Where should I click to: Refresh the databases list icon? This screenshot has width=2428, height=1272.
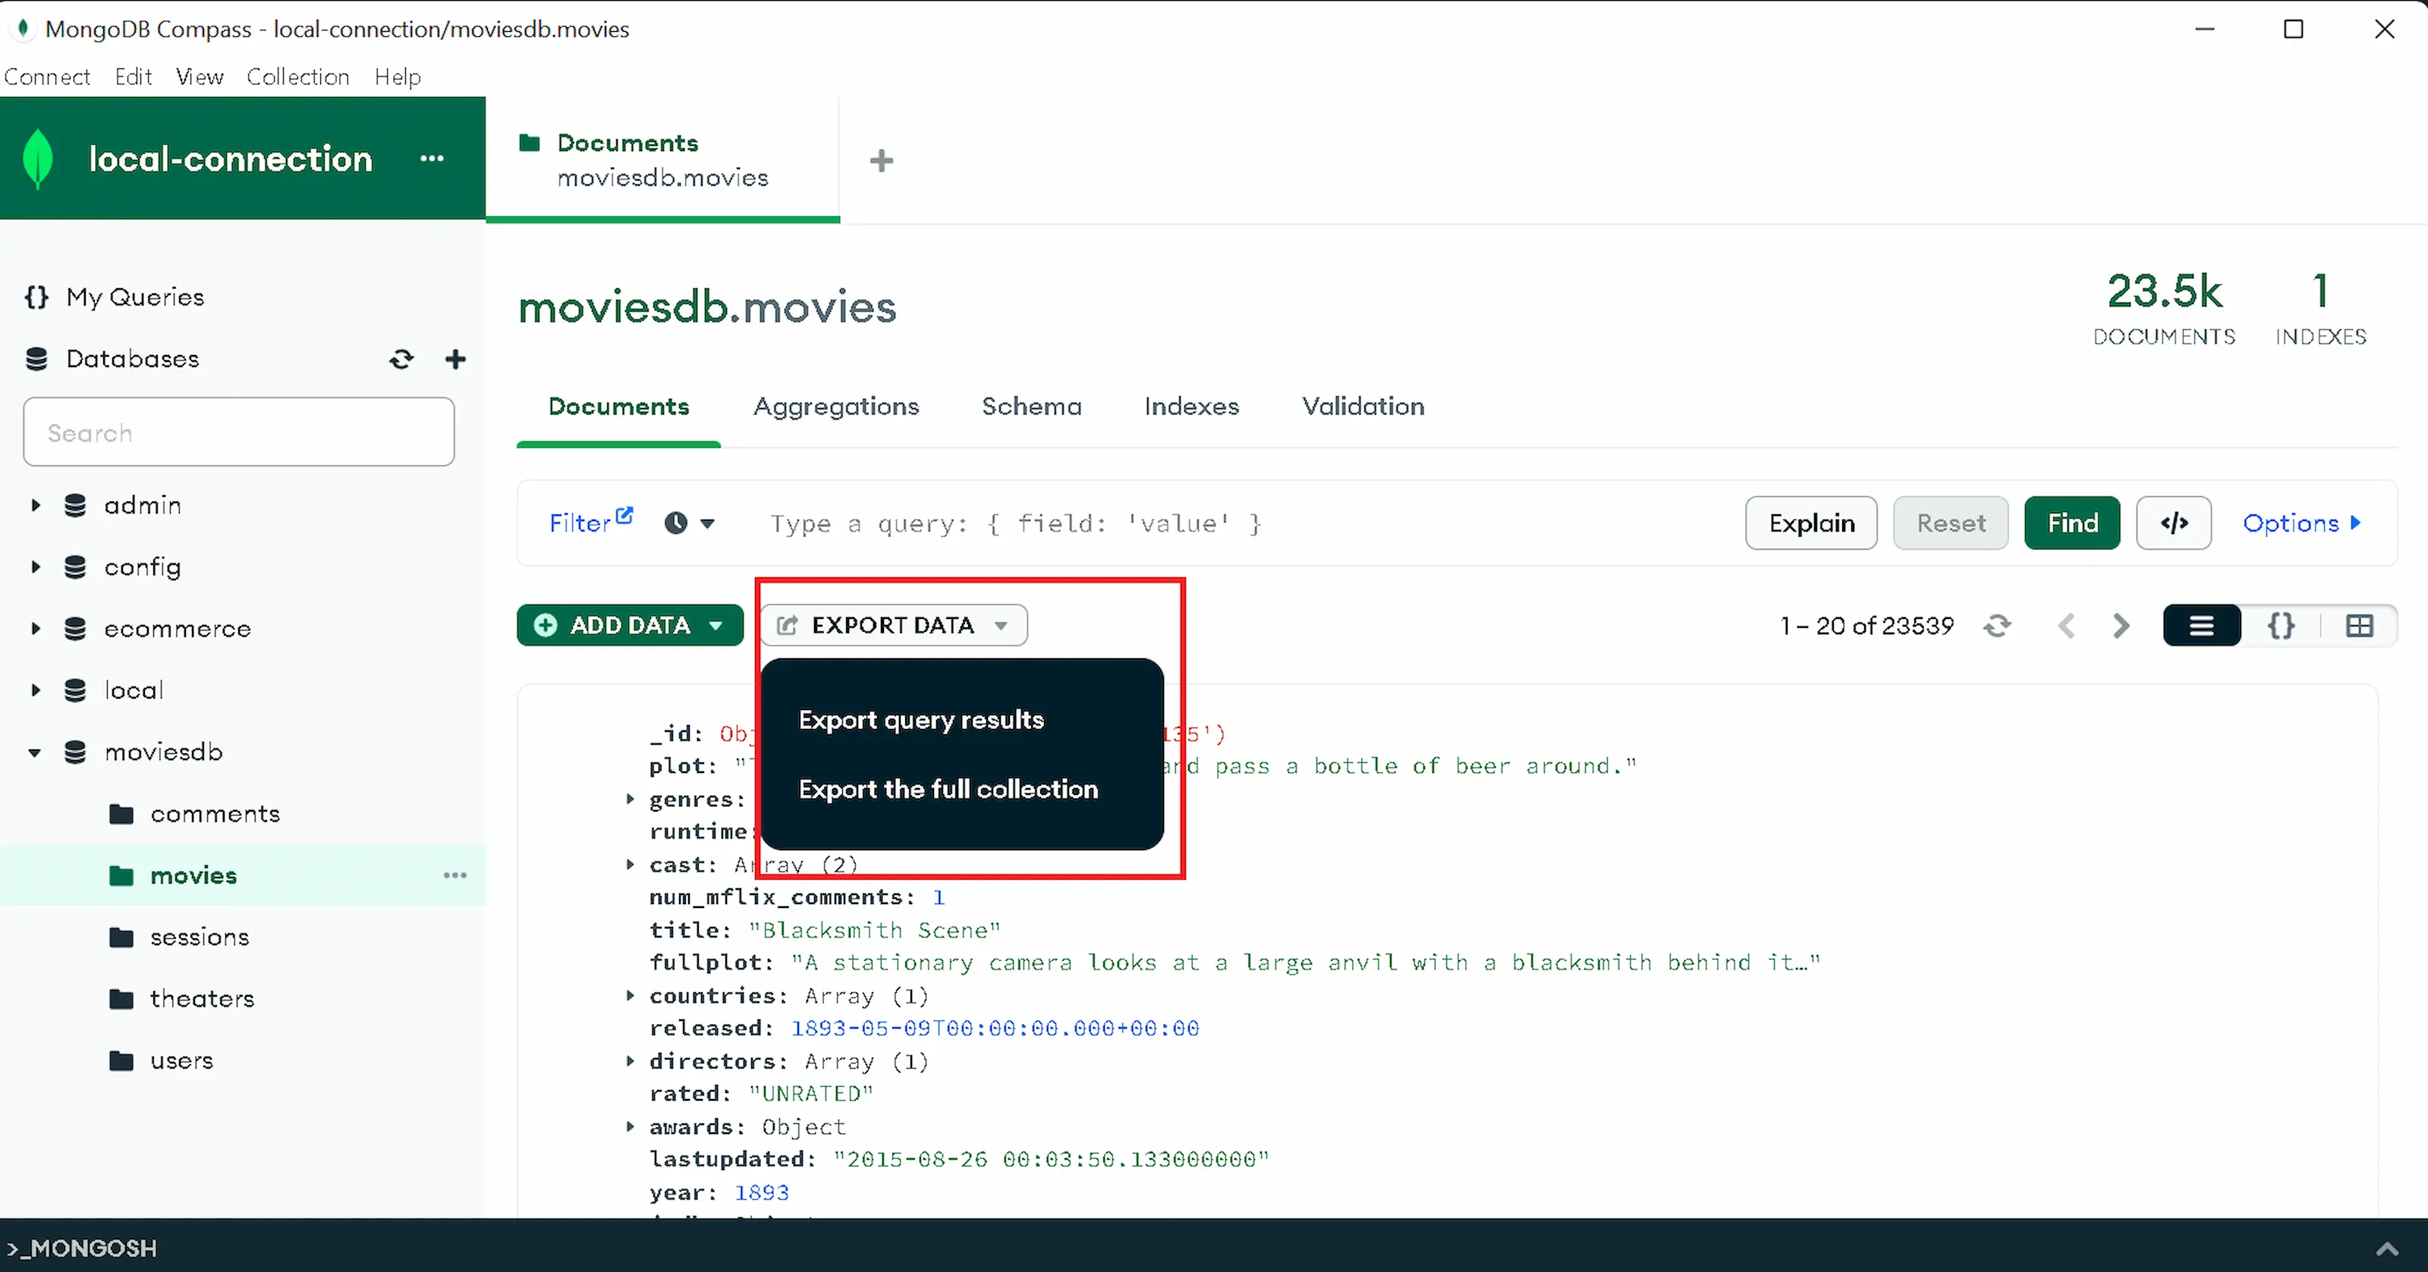click(401, 359)
